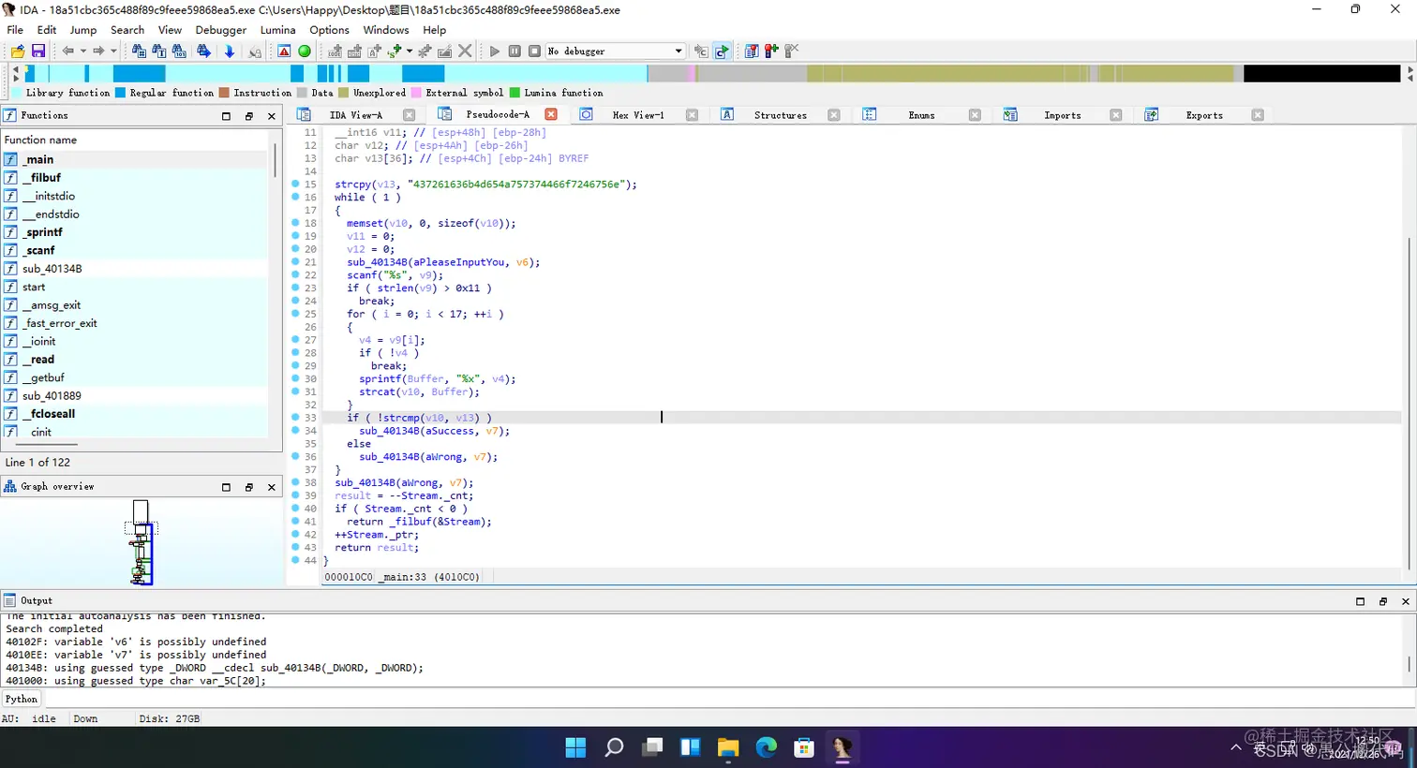The image size is (1417, 768).
Task: Open the Options menu
Action: coord(330,30)
